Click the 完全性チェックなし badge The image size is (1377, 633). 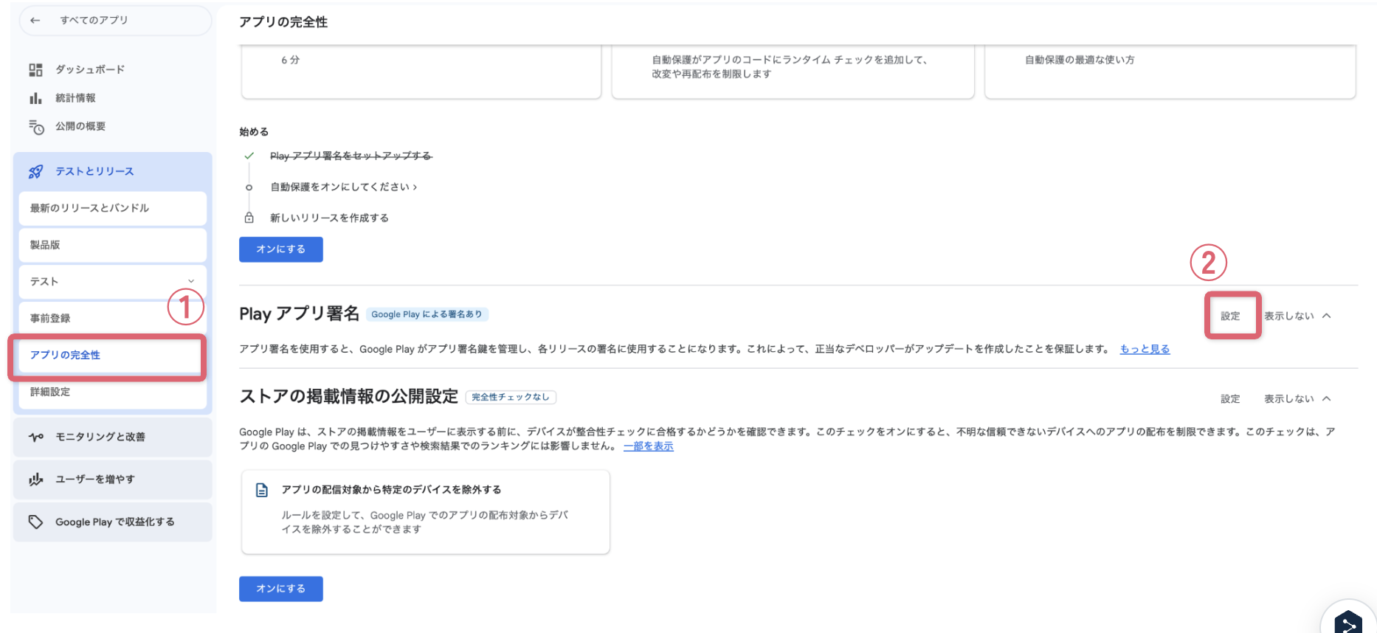click(511, 397)
